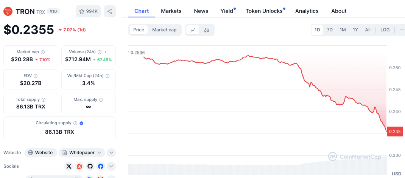Click the Website link button
Image resolution: width=405 pixels, height=178 pixels.
point(41,153)
